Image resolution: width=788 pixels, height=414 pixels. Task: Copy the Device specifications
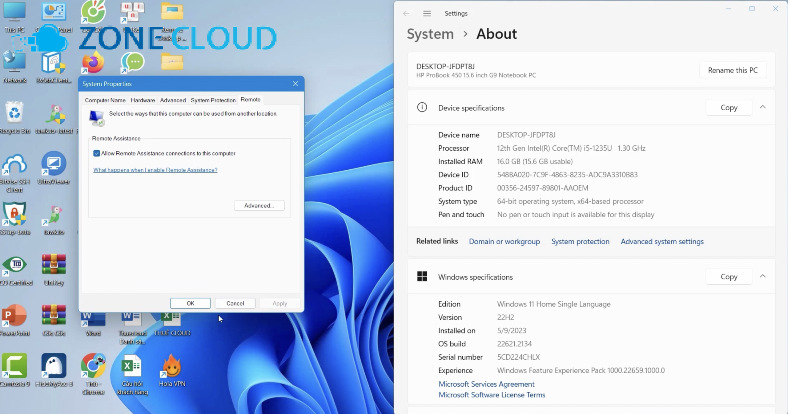coord(729,108)
